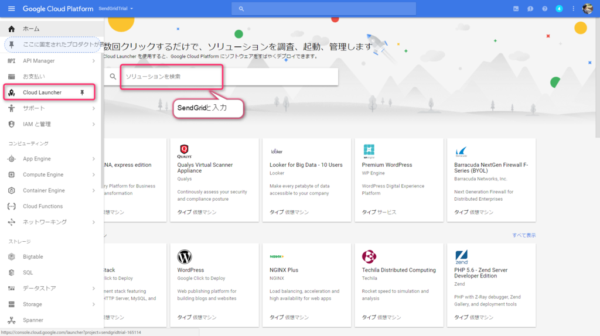Click the App Engine icon

12,159
